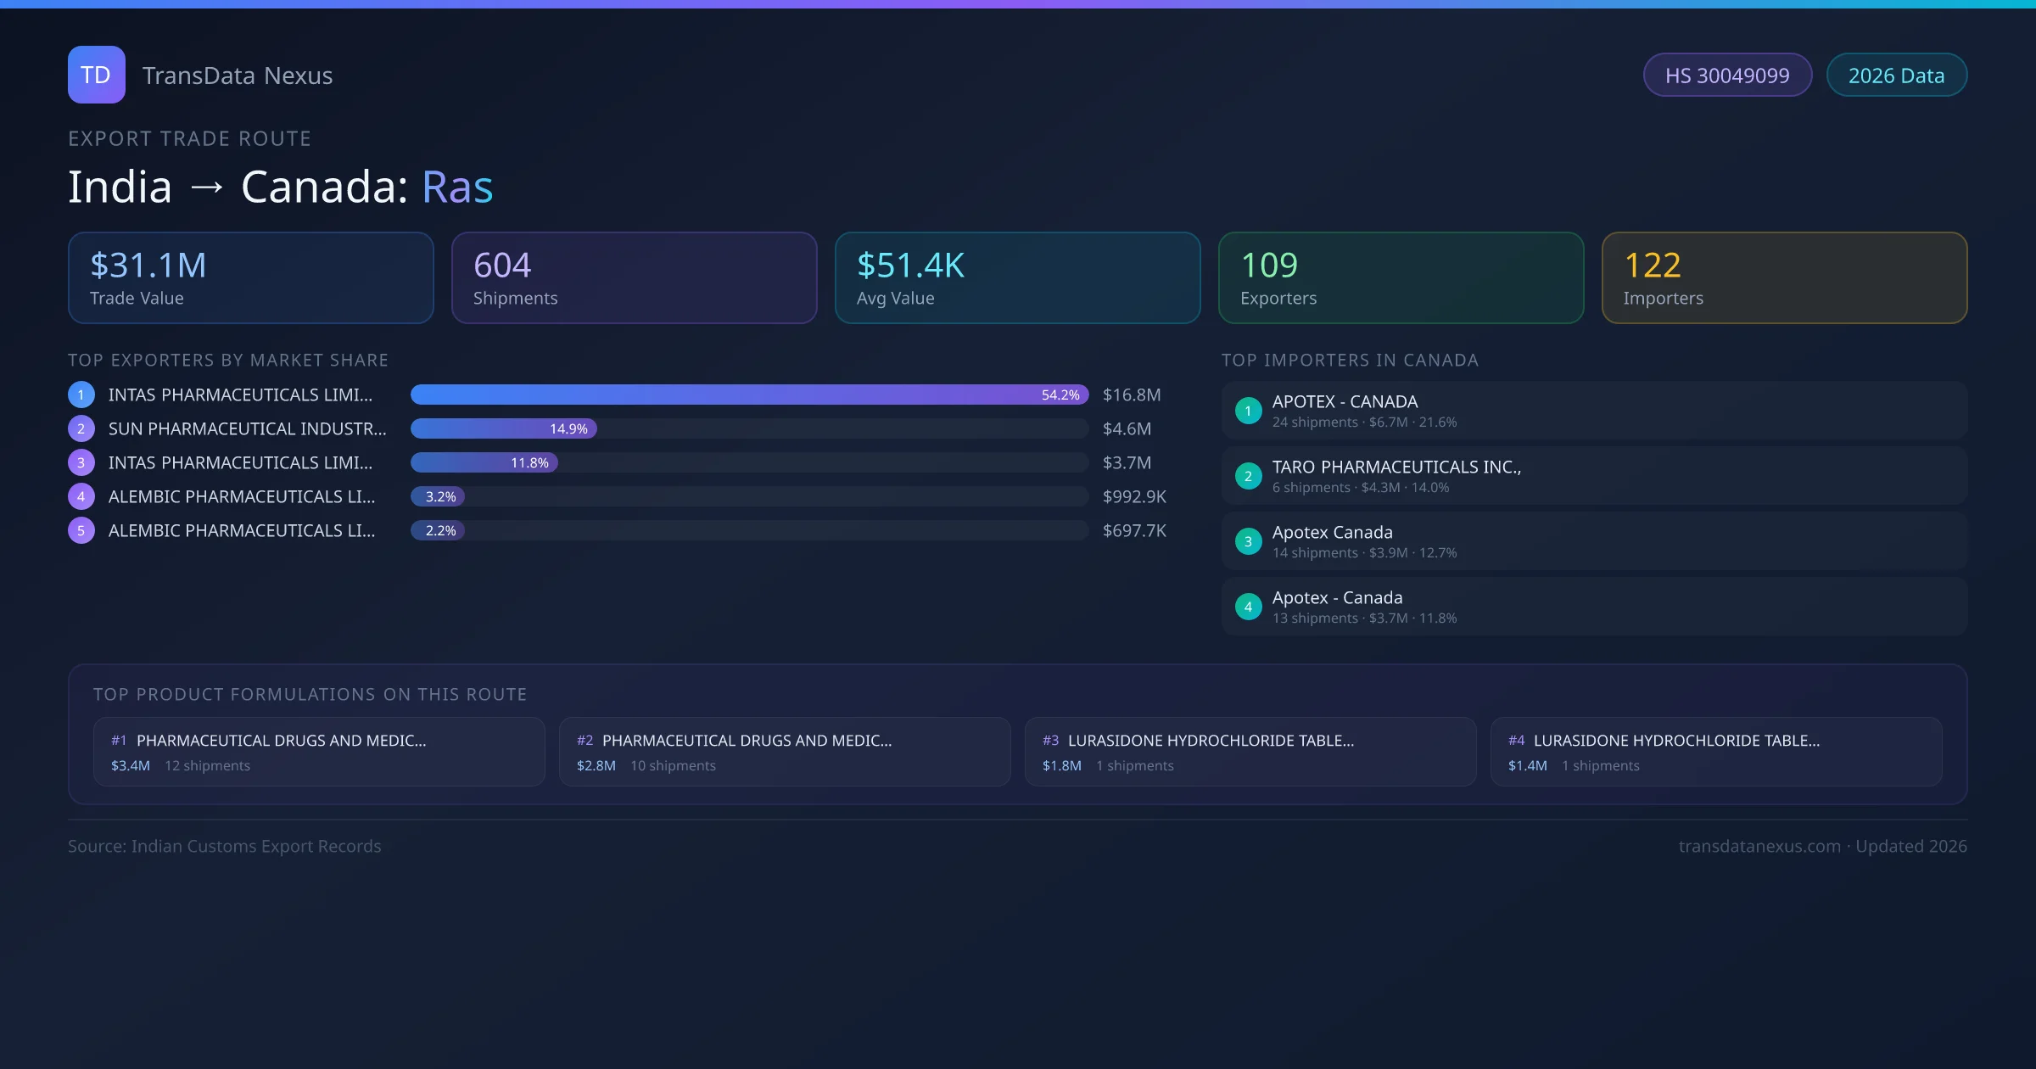Click green rank 1 badge for APOTEX - CANADA
This screenshot has width=2036, height=1069.
click(1248, 411)
